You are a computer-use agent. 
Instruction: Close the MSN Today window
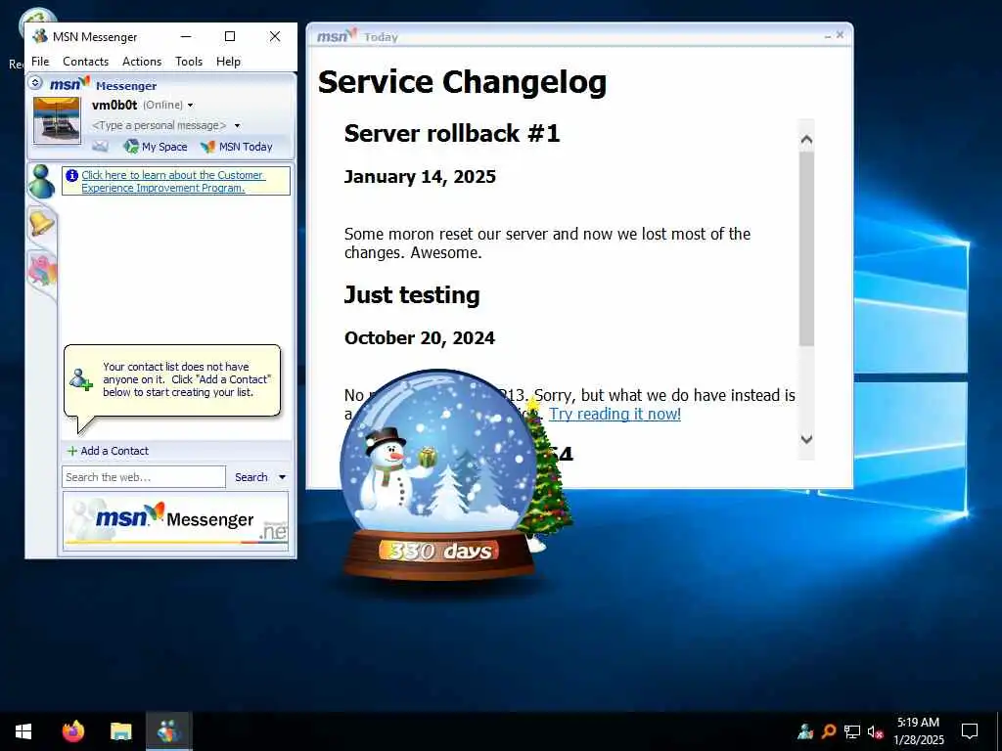(x=841, y=35)
